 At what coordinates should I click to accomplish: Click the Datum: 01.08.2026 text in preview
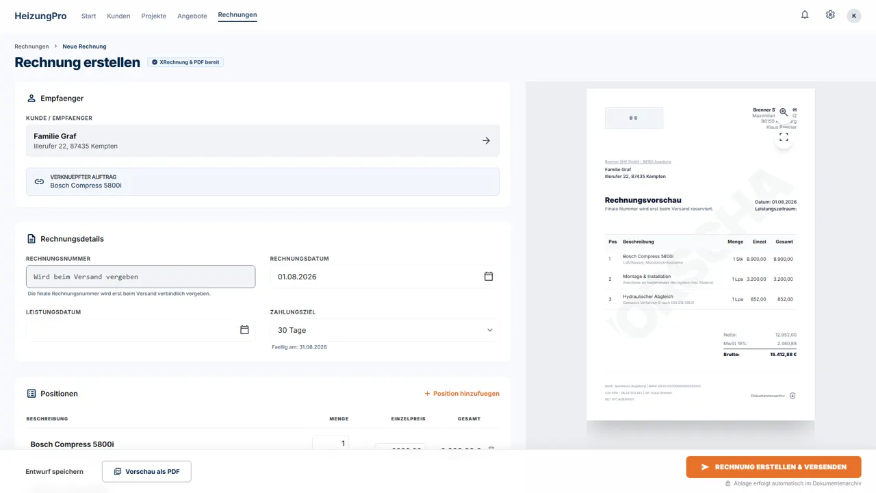[775, 202]
